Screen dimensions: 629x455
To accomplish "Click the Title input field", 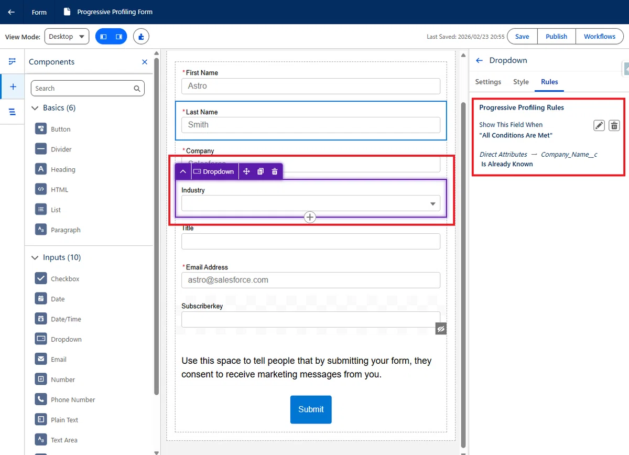I will click(x=311, y=241).
